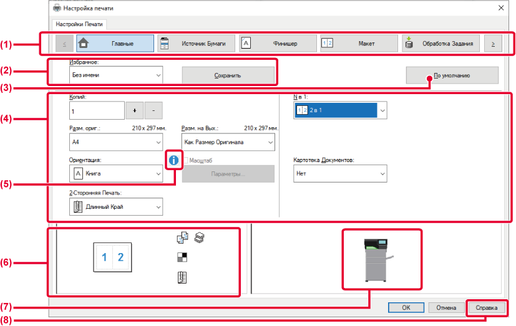This screenshot has height=326, width=516.
Task: Click the blue information icon
Action: pyautogui.click(x=173, y=160)
